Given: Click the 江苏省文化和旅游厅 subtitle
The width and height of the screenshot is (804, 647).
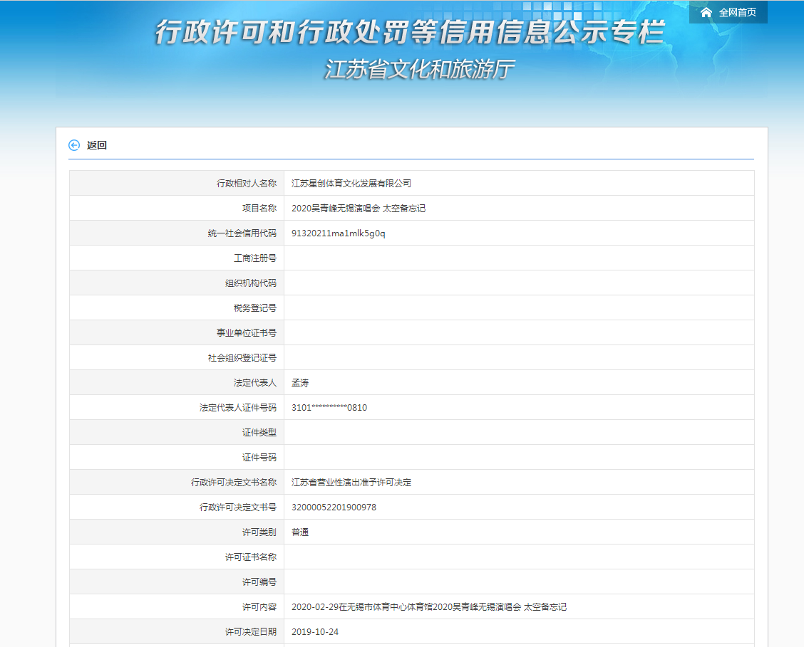Looking at the screenshot, I should pyautogui.click(x=420, y=70).
